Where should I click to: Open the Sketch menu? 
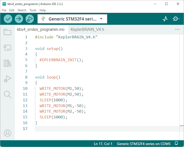tap(22, 10)
